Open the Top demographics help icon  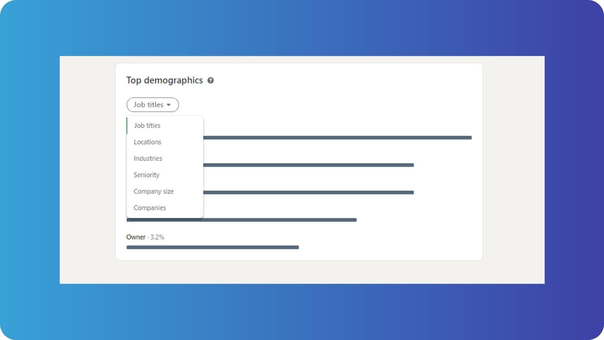[210, 81]
